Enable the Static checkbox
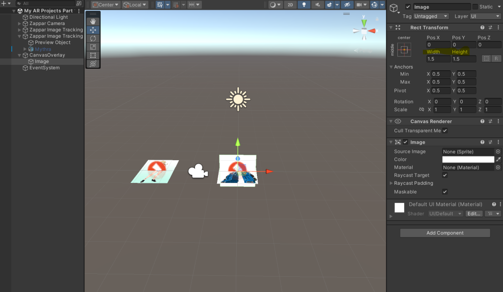This screenshot has height=292, width=503. (x=475, y=7)
